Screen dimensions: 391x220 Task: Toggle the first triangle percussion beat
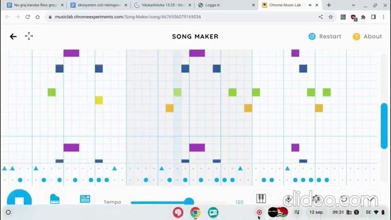pos(4,169)
